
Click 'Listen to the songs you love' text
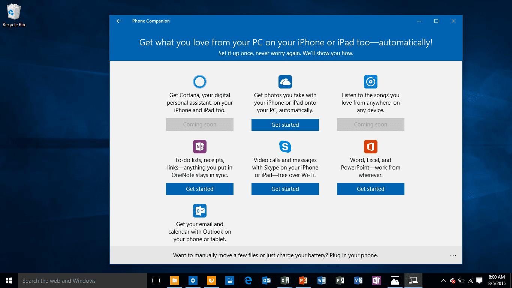[371, 103]
